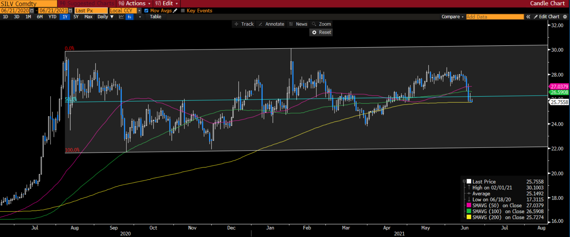The width and height of the screenshot is (570, 237).
Task: Click the 27.0379 magenta axis price label
Action: pos(559,87)
